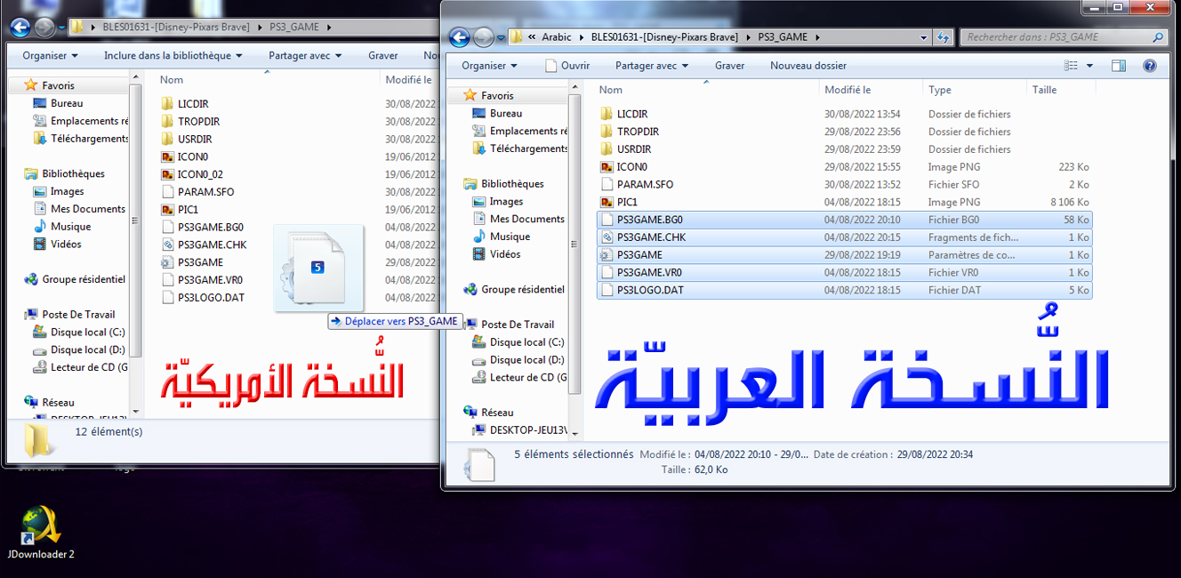The height and width of the screenshot is (578, 1181).
Task: Expand Partager avec menu in right window
Action: [652, 66]
